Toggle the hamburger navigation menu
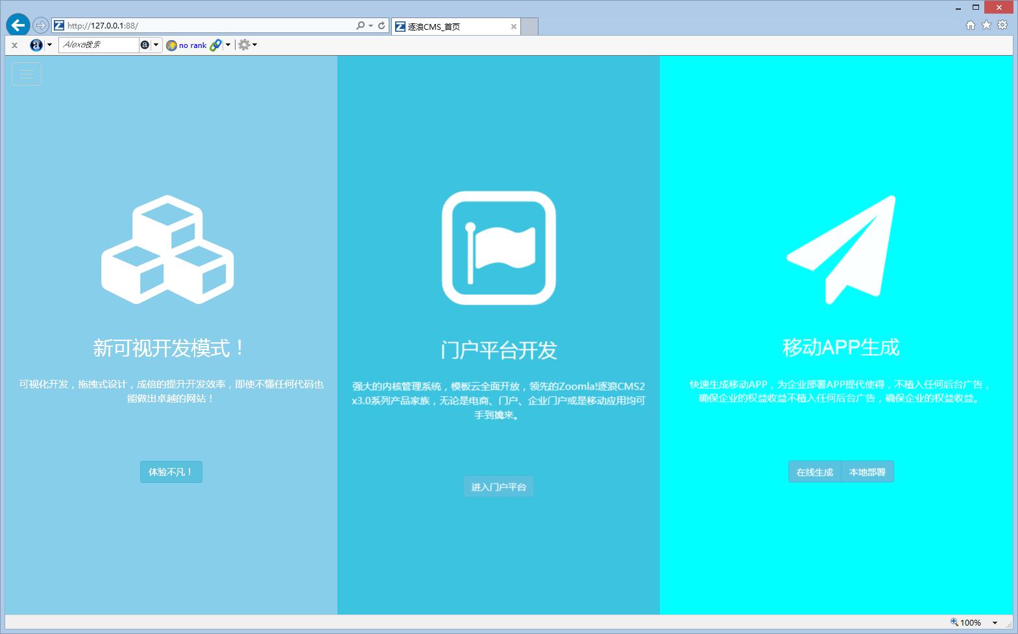The image size is (1018, 634). click(x=27, y=74)
